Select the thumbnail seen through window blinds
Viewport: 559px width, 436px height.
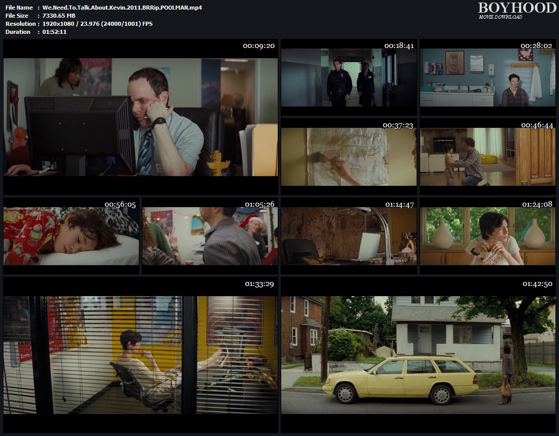[140, 355]
